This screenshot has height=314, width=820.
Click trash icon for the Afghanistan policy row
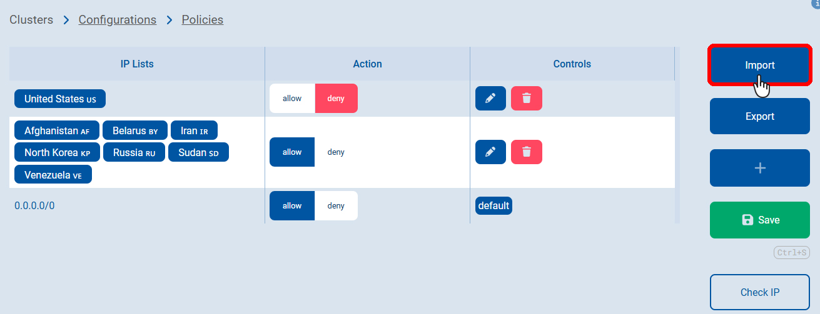(527, 152)
